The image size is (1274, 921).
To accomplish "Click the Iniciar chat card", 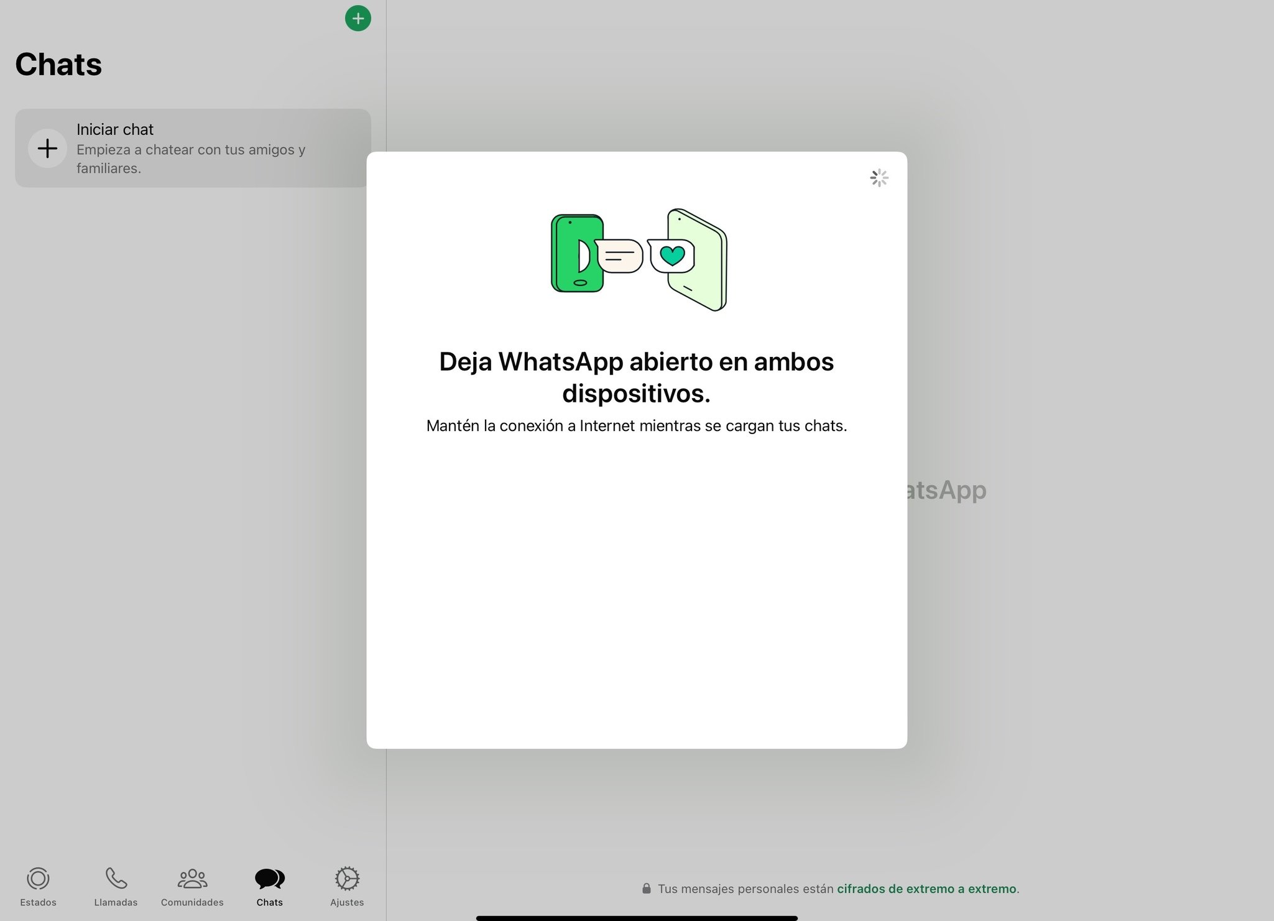I will tap(193, 148).
